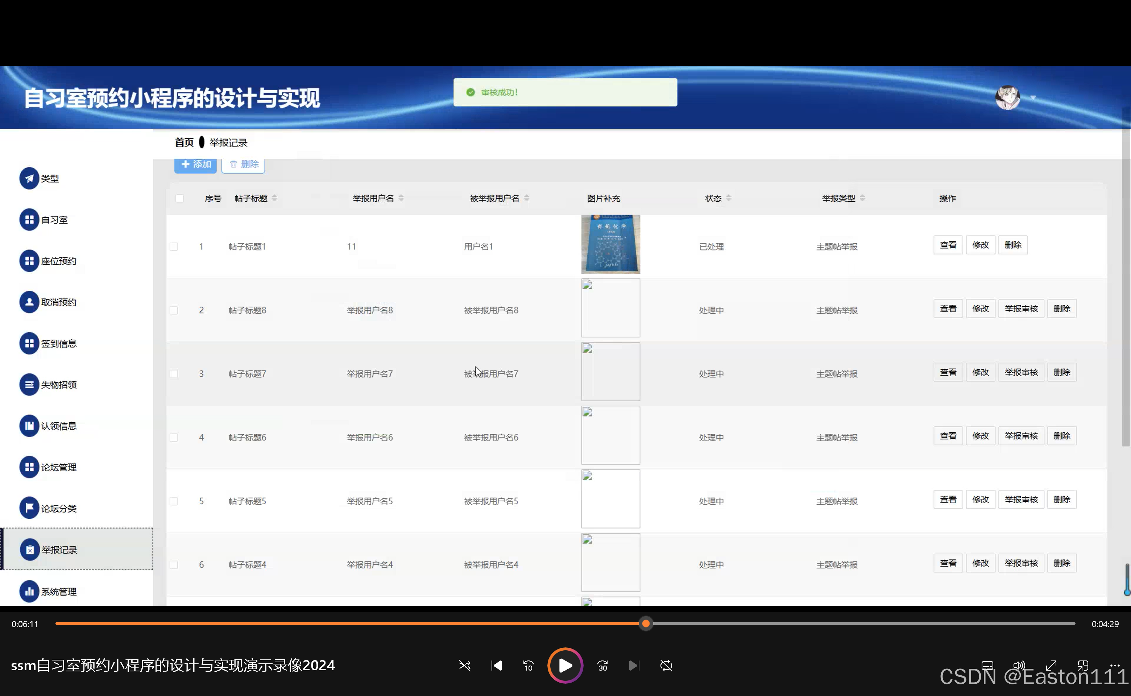Screen dimensions: 1131x696
Task: Click the video progress bar handle
Action: (646, 624)
